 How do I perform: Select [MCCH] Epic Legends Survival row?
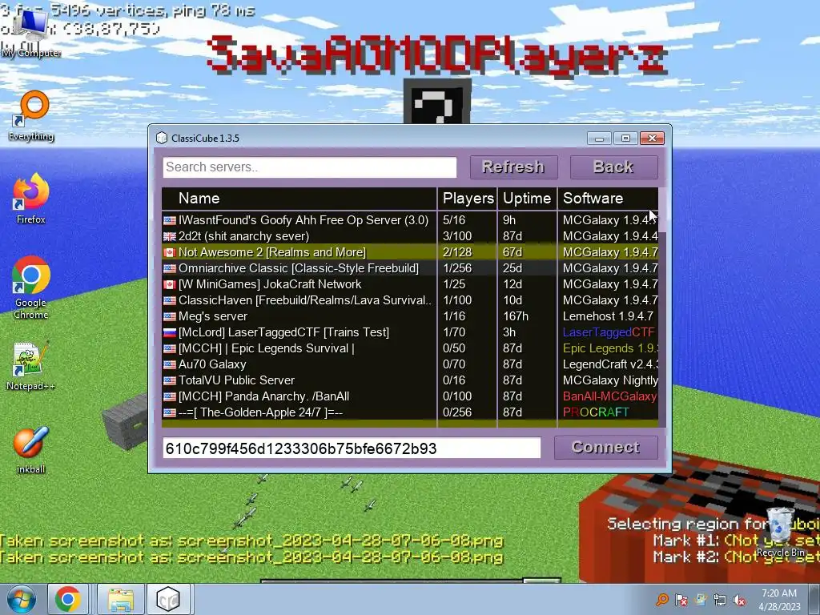click(x=410, y=348)
